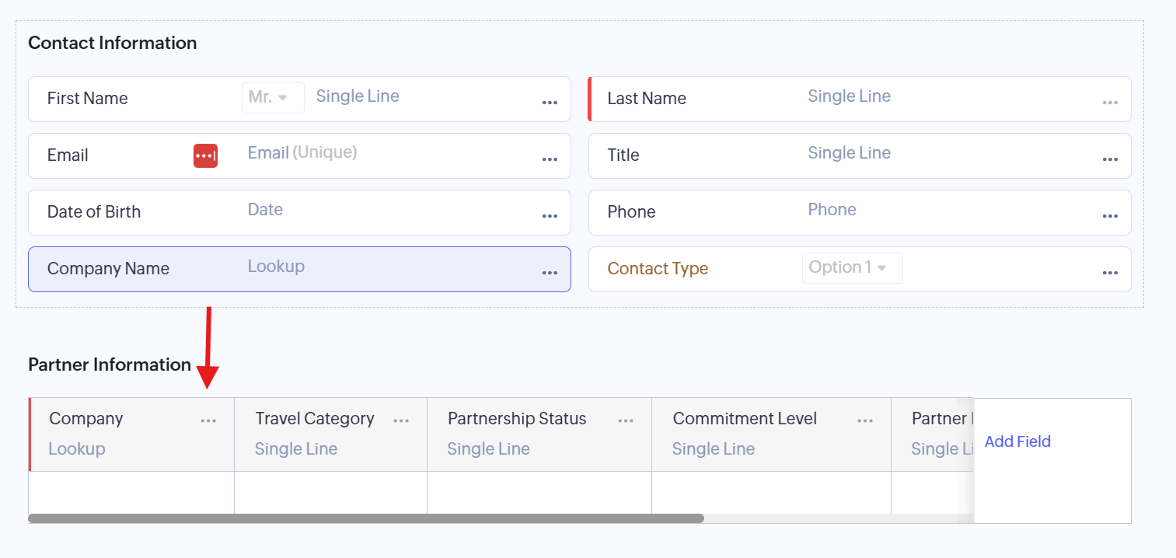Open Date of Birth field options ellipsis
Screen dimensions: 1176x558
(x=550, y=216)
